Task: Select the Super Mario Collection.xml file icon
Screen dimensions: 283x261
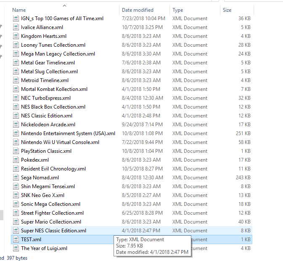Action: click(x=16, y=222)
